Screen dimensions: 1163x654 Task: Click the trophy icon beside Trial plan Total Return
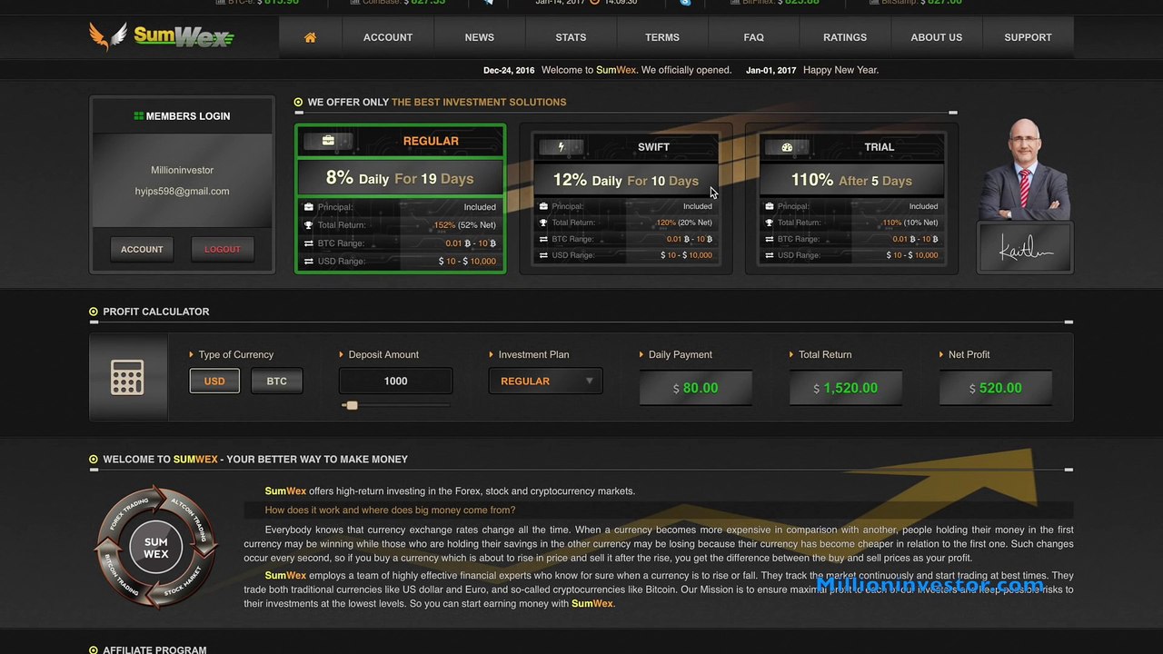[x=770, y=223]
